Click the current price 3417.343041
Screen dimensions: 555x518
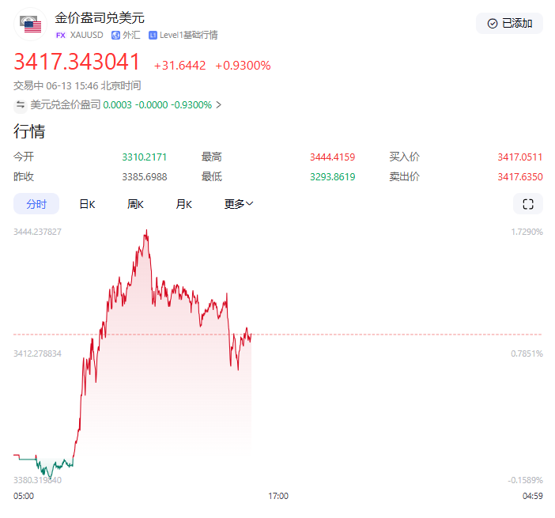pyautogui.click(x=77, y=62)
